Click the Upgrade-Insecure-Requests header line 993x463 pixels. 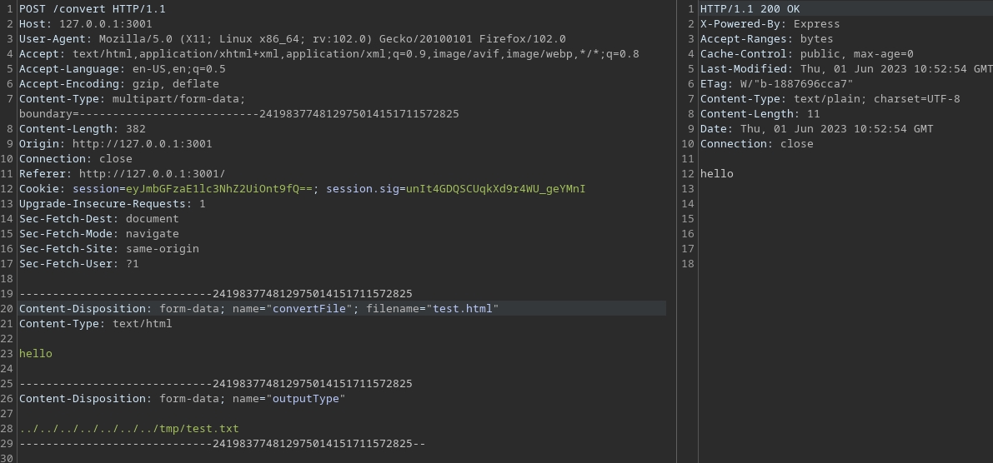(x=112, y=204)
